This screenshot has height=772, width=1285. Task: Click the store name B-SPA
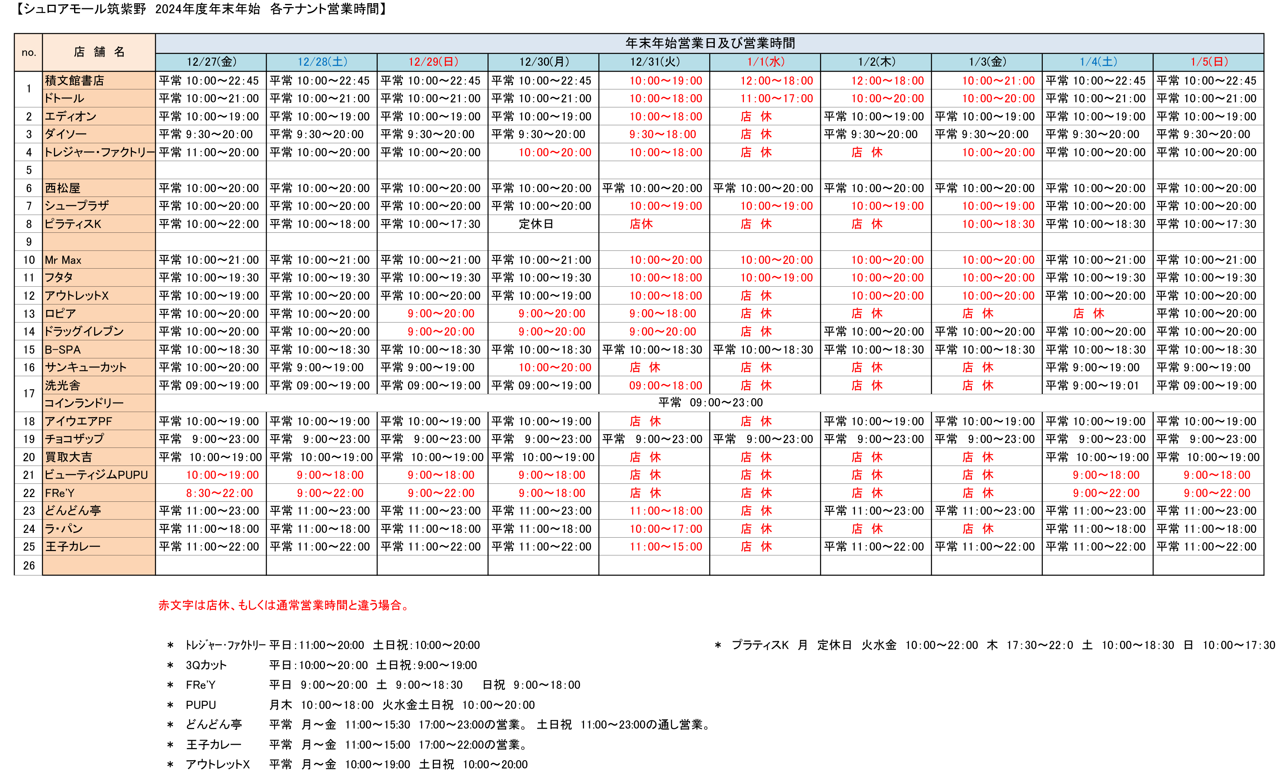(x=62, y=350)
